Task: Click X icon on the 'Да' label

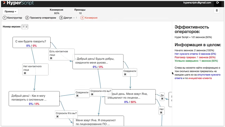Action: pyautogui.click(x=162, y=99)
